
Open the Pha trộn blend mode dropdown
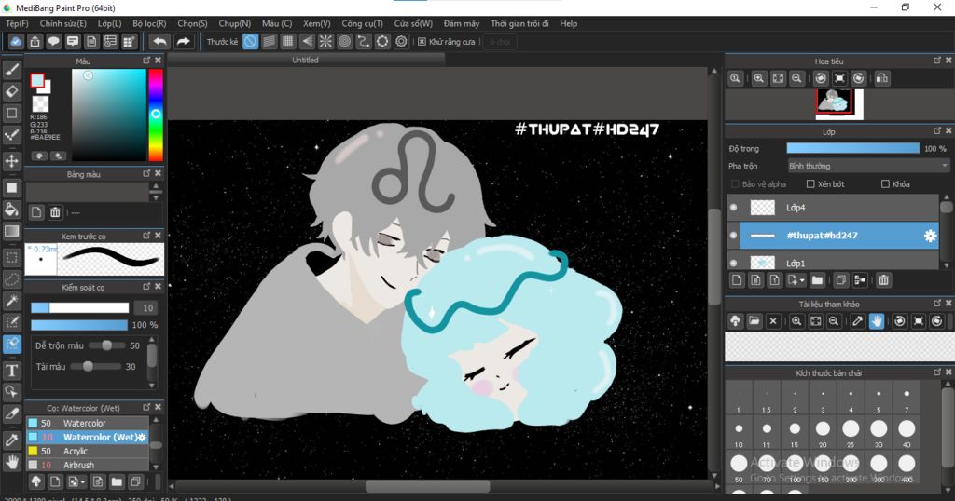point(868,166)
